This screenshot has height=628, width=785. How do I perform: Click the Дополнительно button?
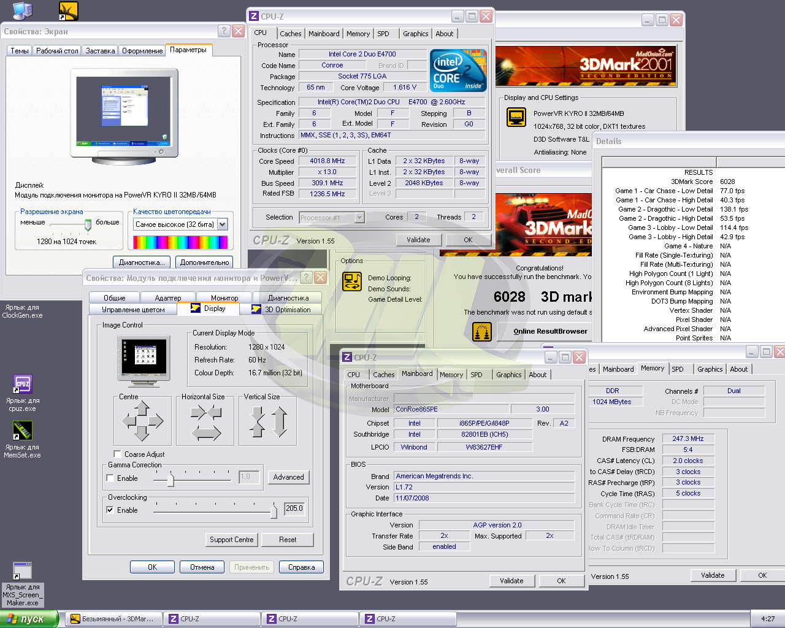point(204,262)
